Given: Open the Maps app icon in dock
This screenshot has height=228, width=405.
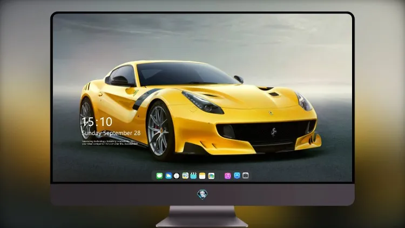Looking at the screenshot, I should (x=185, y=176).
